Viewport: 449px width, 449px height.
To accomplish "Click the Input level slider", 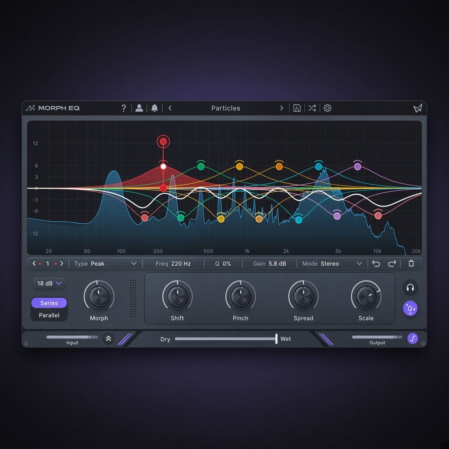I will pos(72,337).
